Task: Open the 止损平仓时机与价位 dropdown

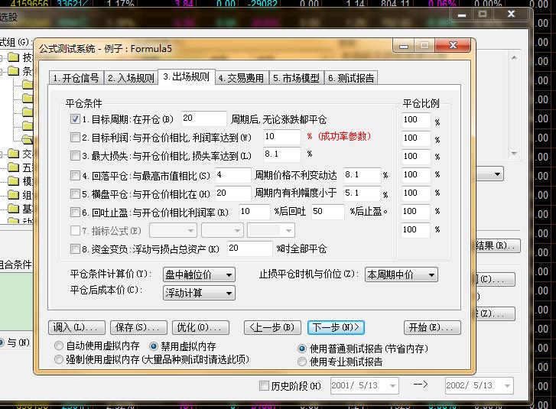Action: point(400,274)
